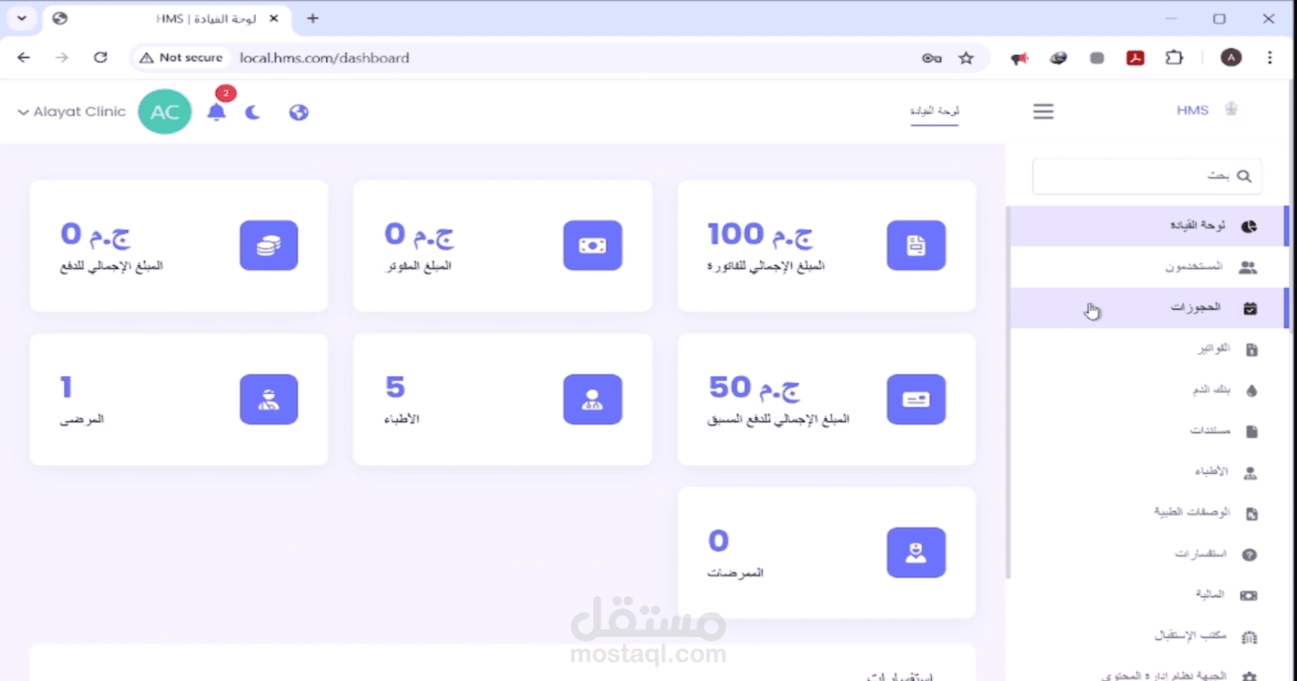Click the استفسارات question mark icon
Image resolution: width=1297 pixels, height=681 pixels.
(1250, 555)
